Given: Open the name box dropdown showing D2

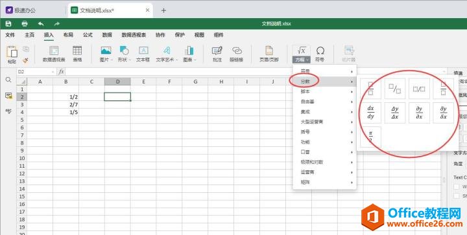Looking at the screenshot, I should click(53, 72).
